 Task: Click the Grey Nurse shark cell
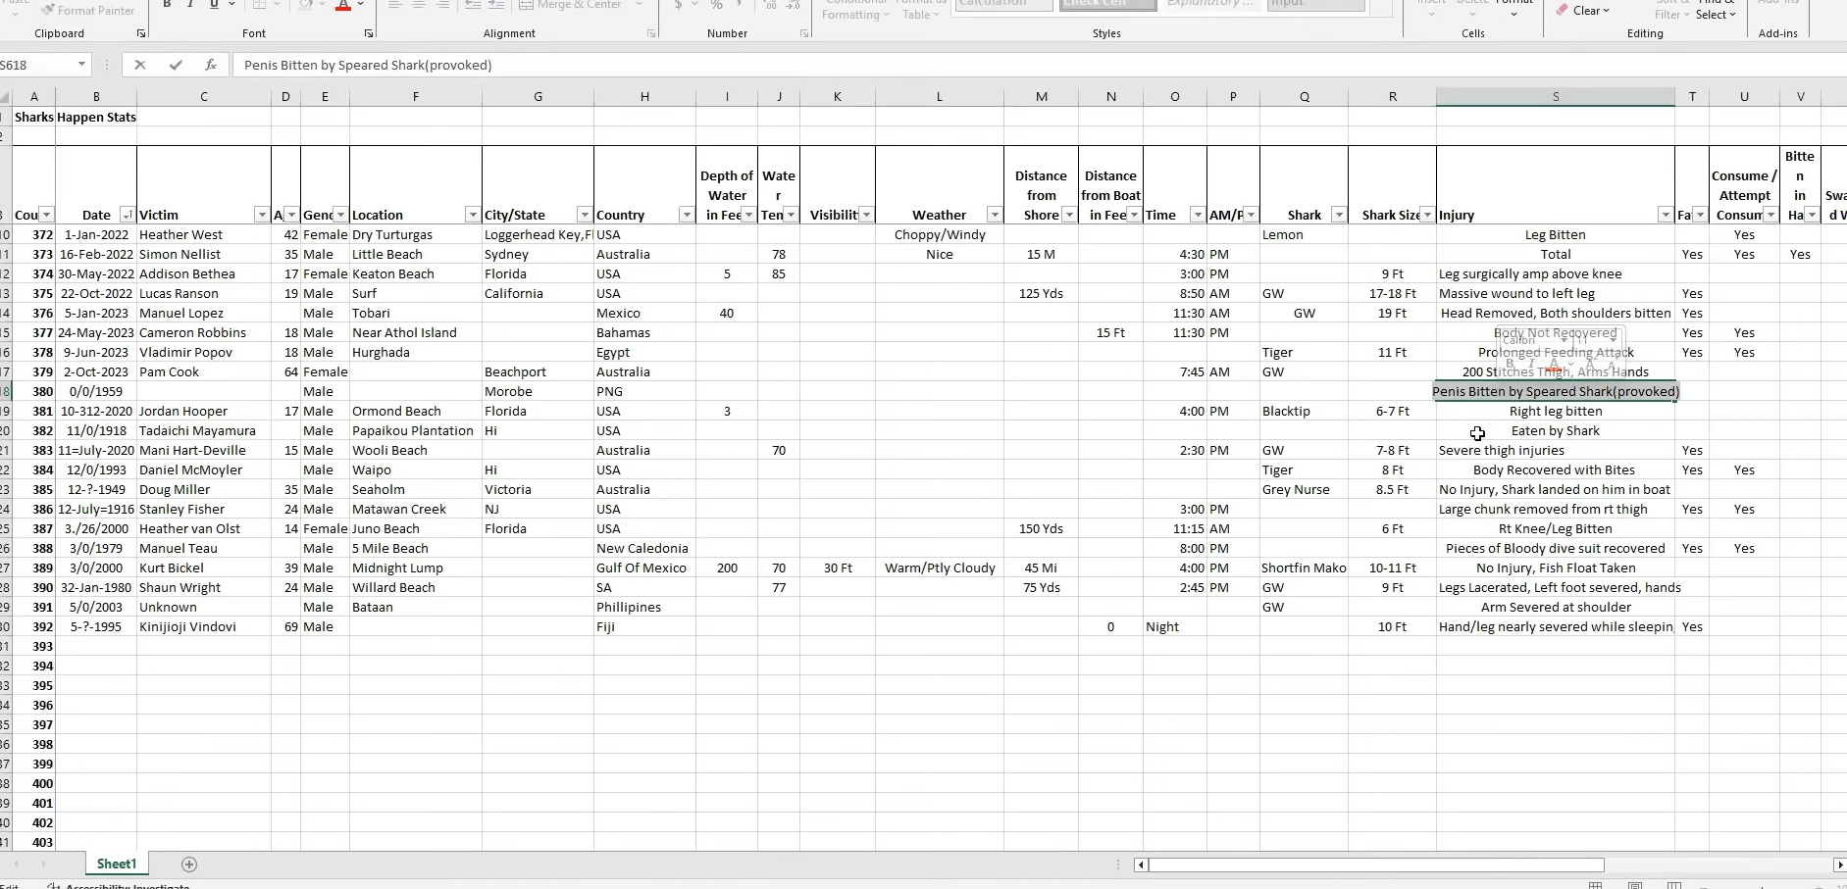tap(1304, 489)
